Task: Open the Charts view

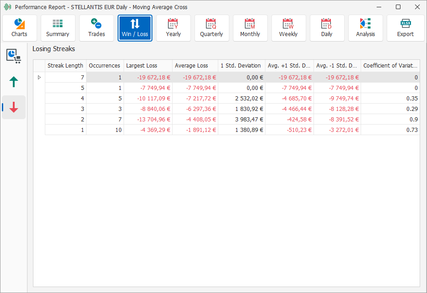Action: pos(19,28)
